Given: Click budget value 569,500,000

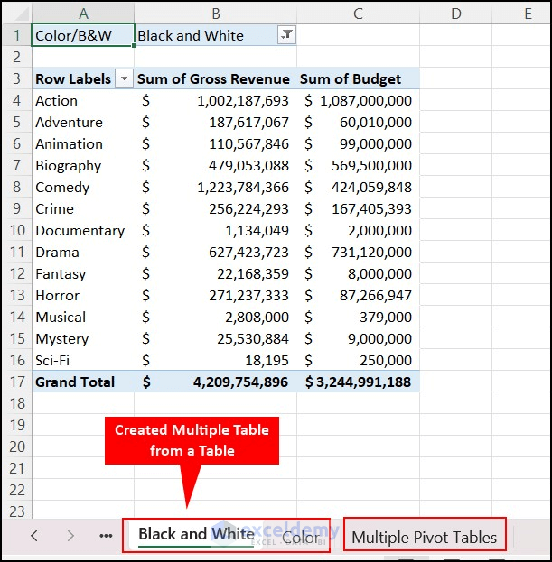Looking at the screenshot, I should [372, 166].
